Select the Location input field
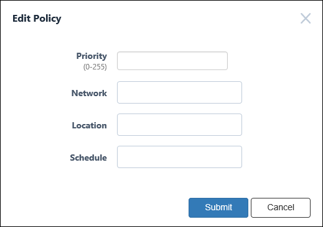Image resolution: width=323 pixels, height=227 pixels. pos(179,125)
